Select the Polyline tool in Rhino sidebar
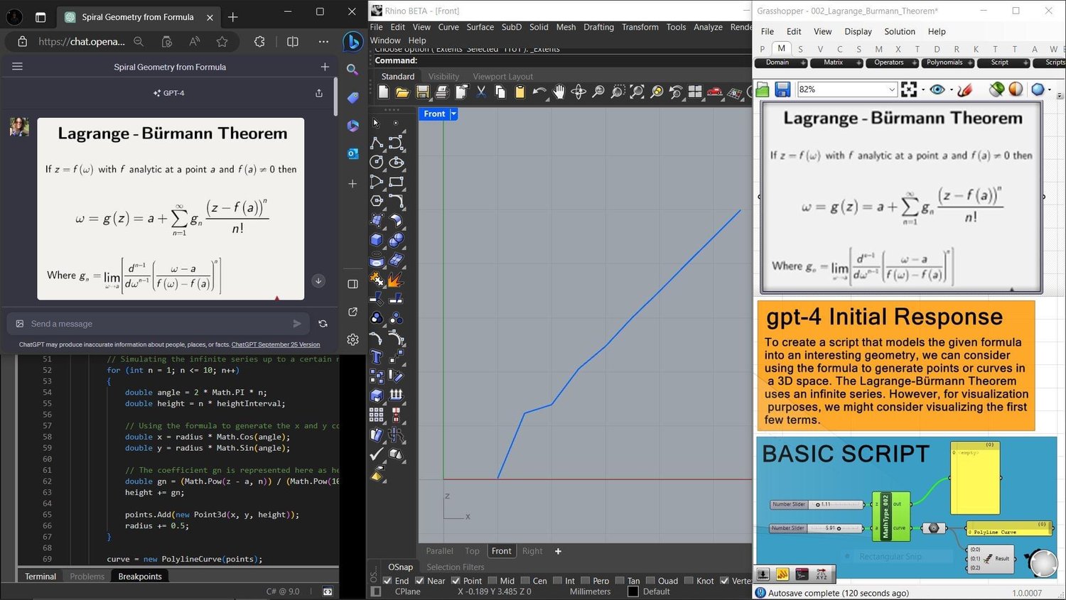Screen dimensions: 1066x600 pyautogui.click(x=377, y=143)
